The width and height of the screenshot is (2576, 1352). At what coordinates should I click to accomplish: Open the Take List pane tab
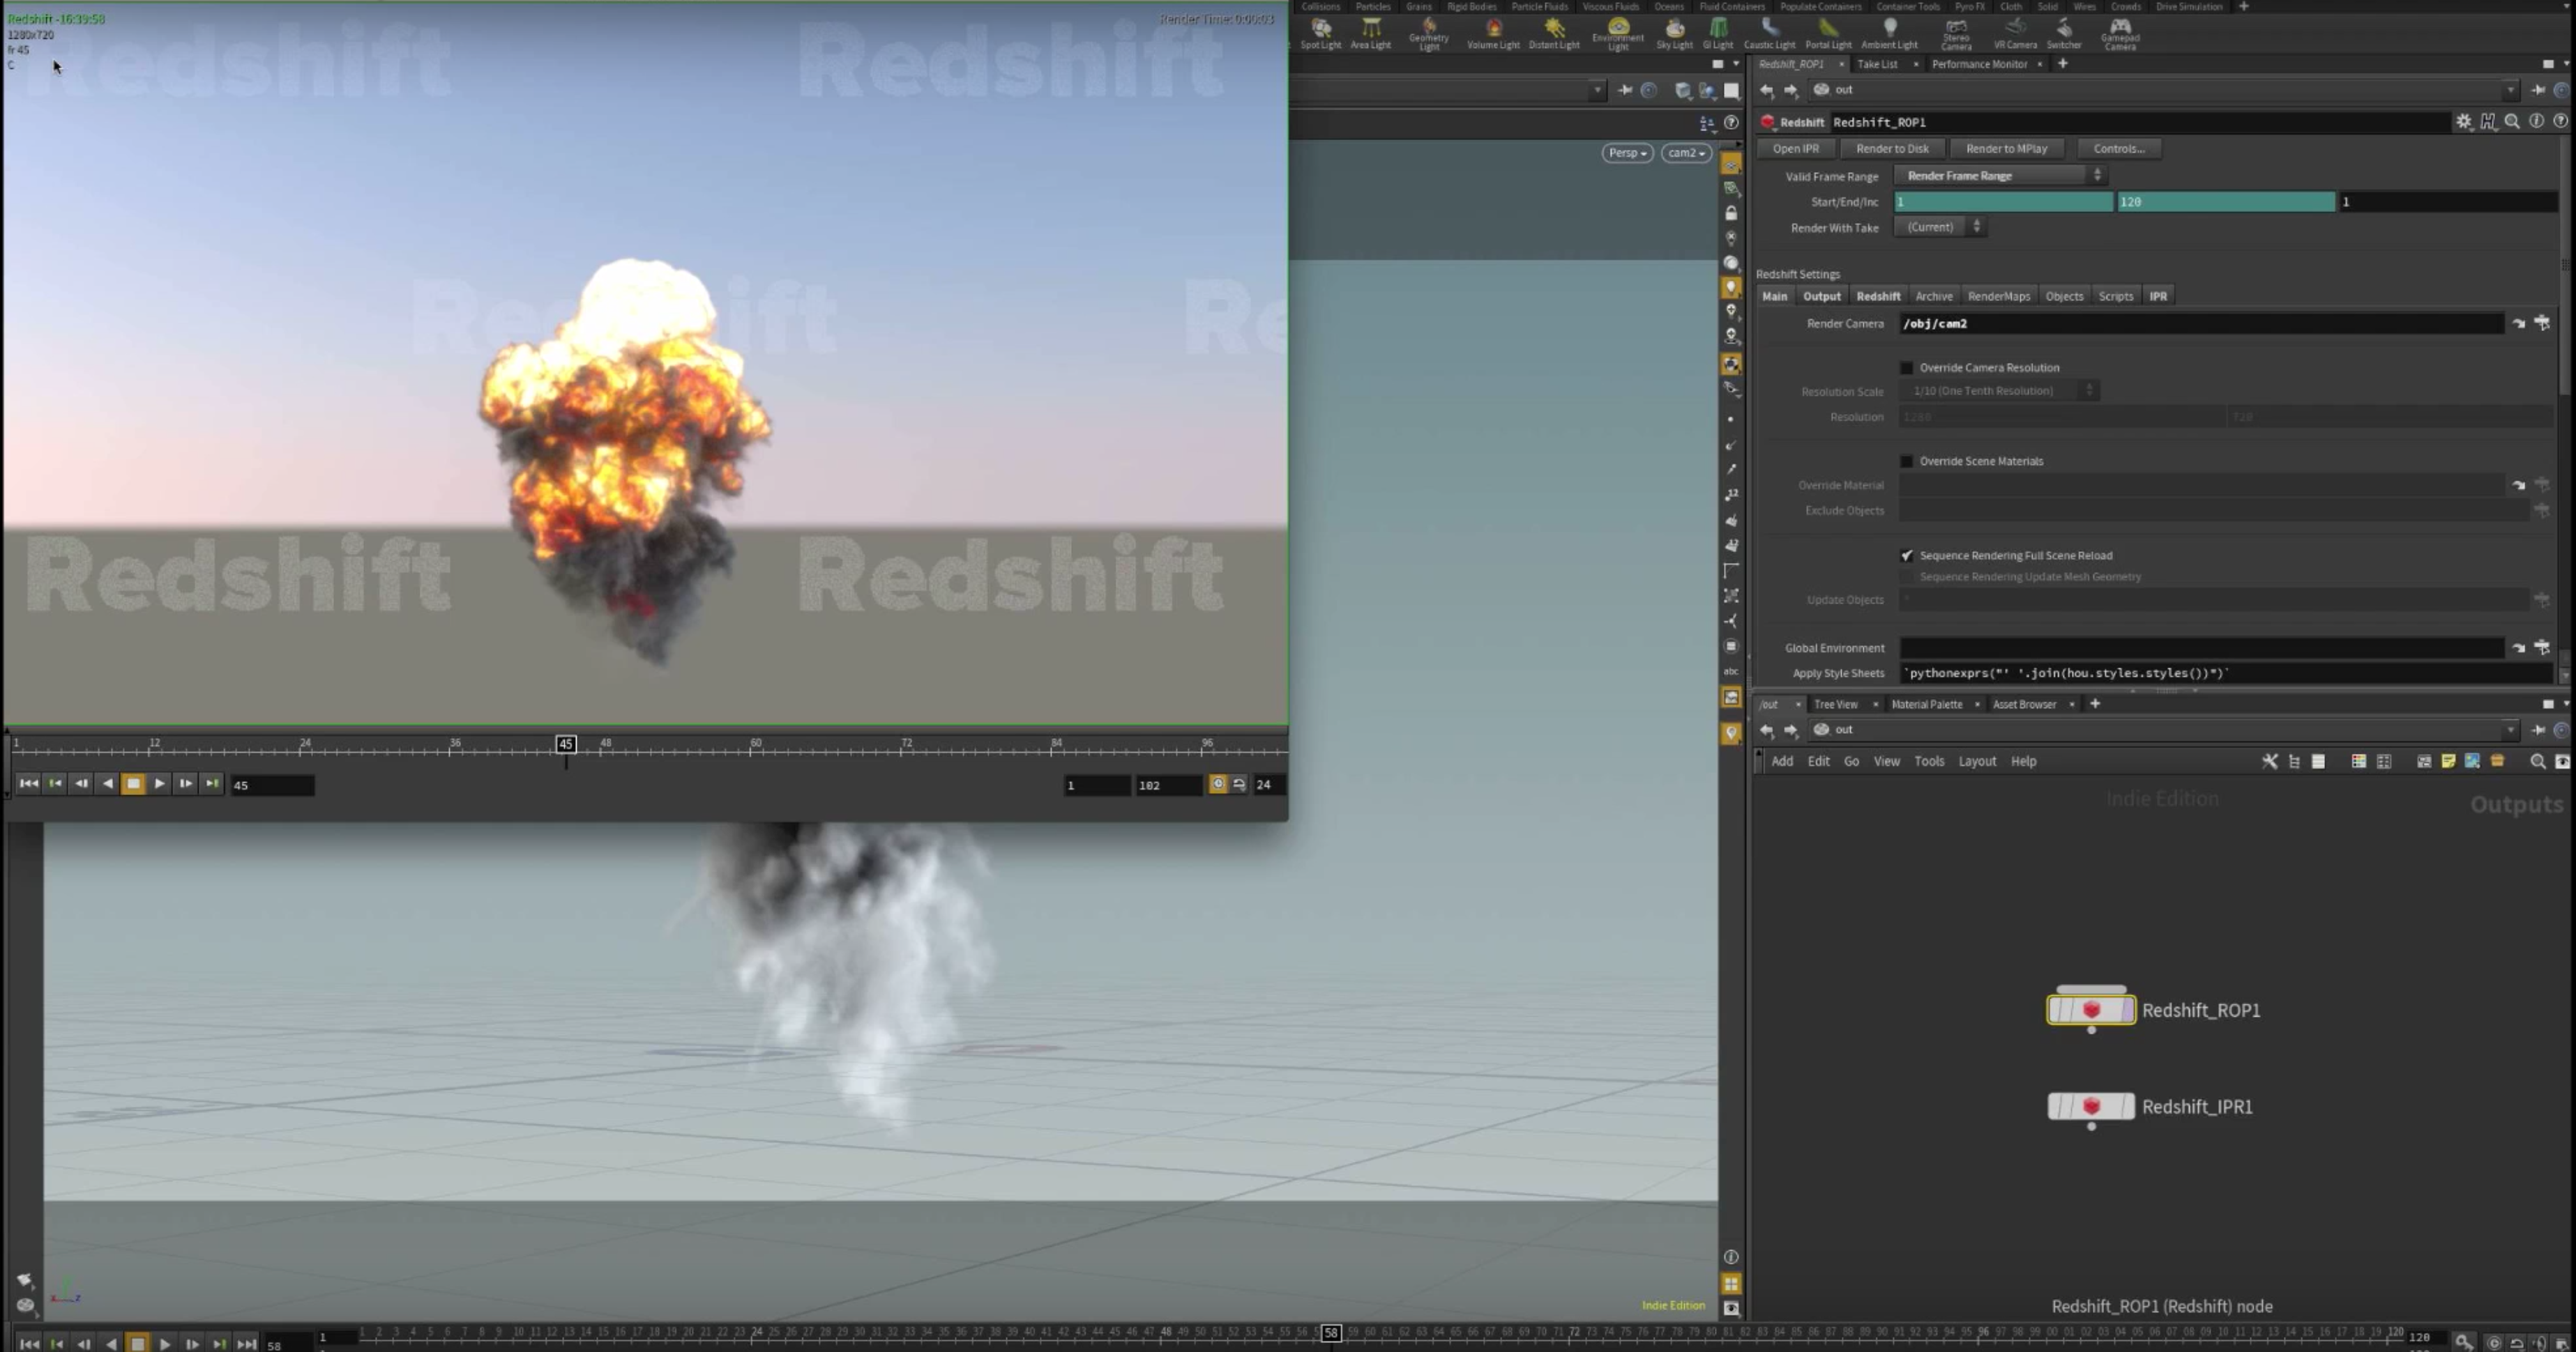coord(1877,64)
